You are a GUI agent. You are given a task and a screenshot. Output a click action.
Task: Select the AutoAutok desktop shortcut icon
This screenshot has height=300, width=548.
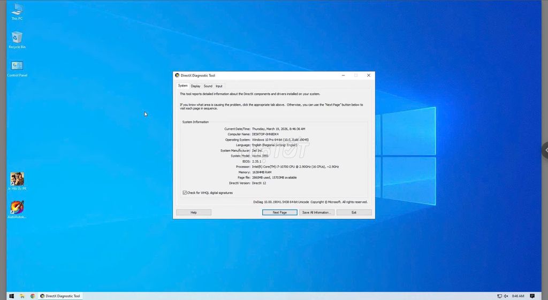coord(17,210)
